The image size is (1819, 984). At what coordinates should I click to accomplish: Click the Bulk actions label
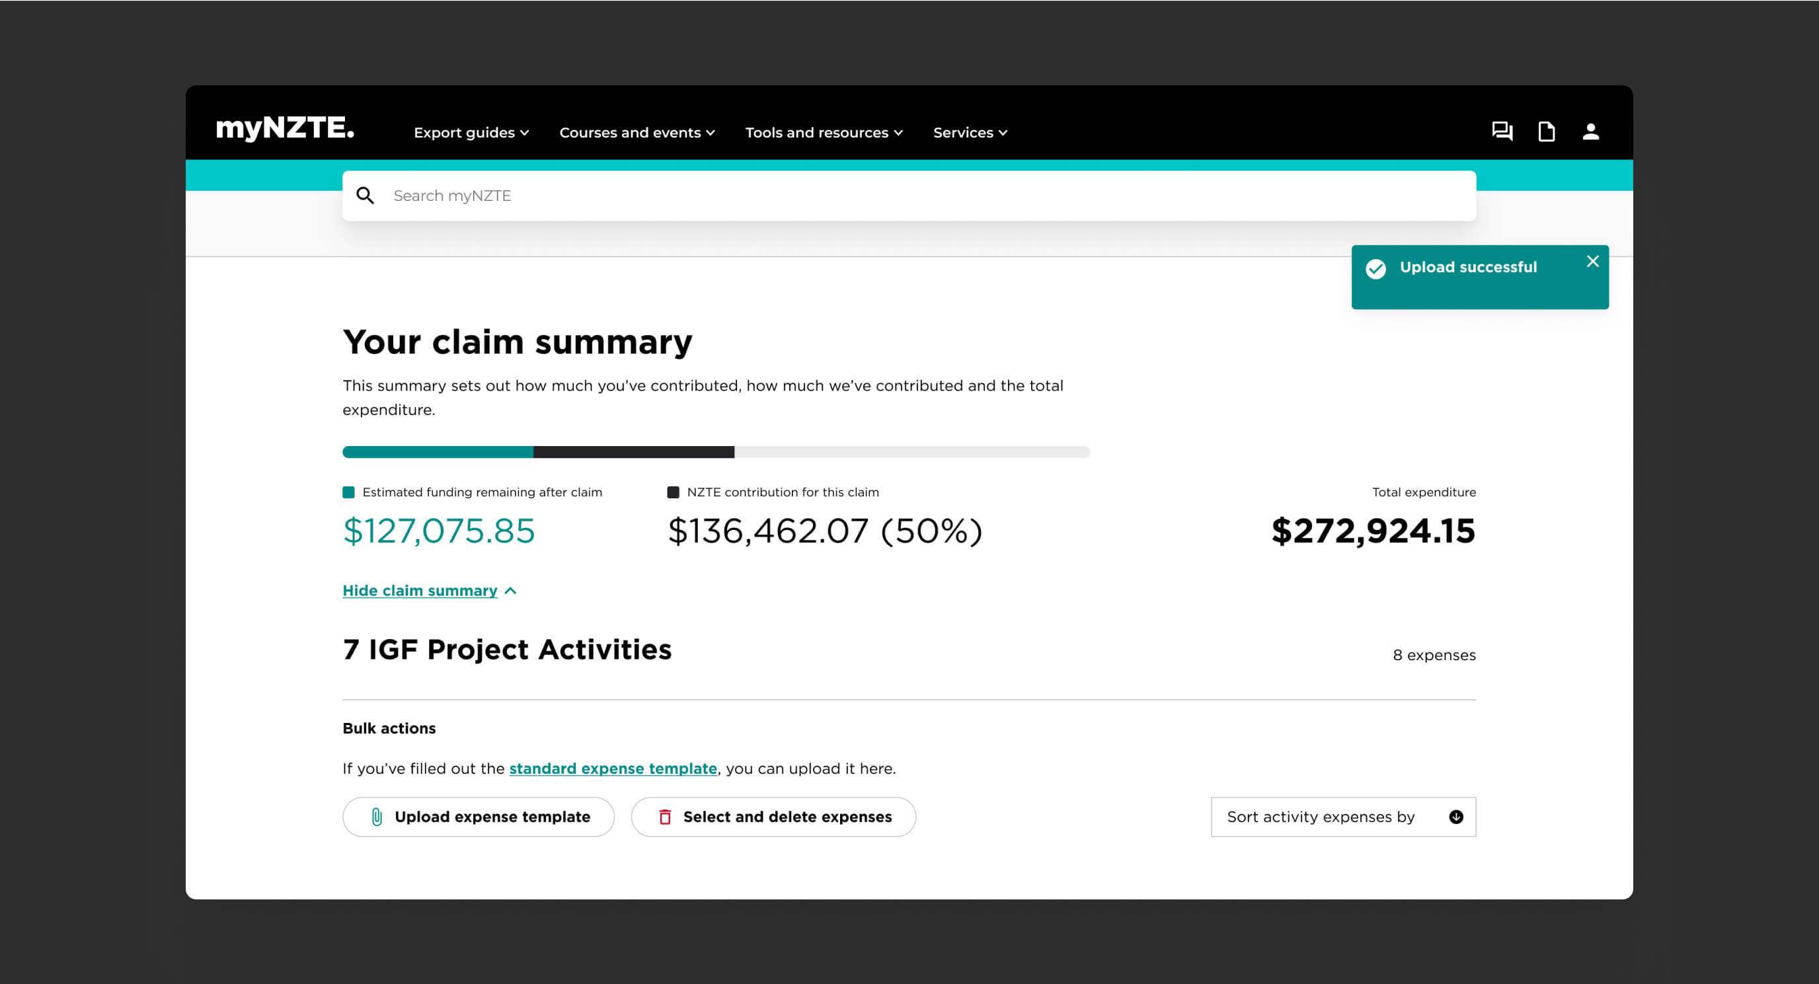(x=389, y=728)
